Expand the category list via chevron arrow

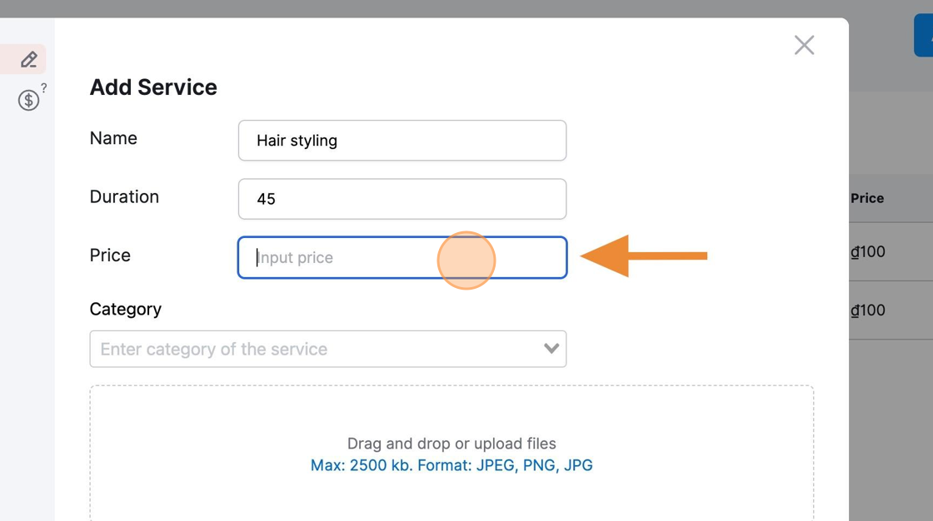point(551,349)
